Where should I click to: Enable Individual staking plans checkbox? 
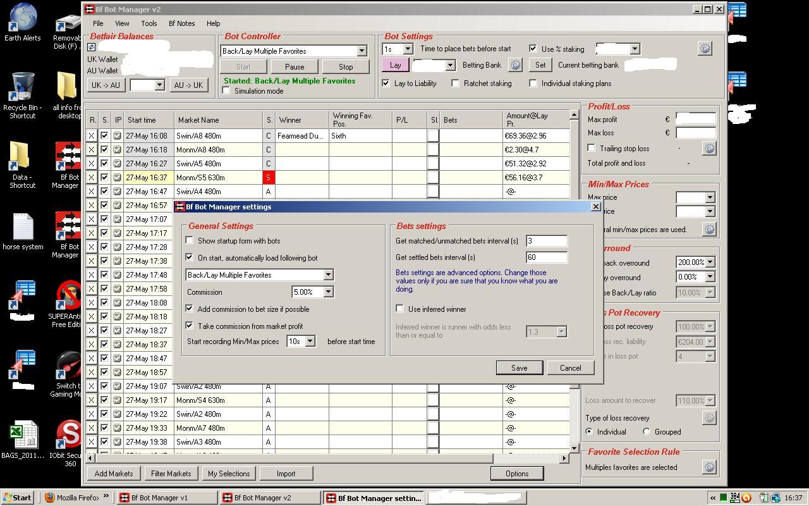533,83
